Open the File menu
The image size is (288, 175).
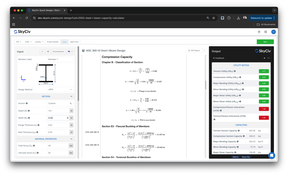pyautogui.click(x=18, y=41)
